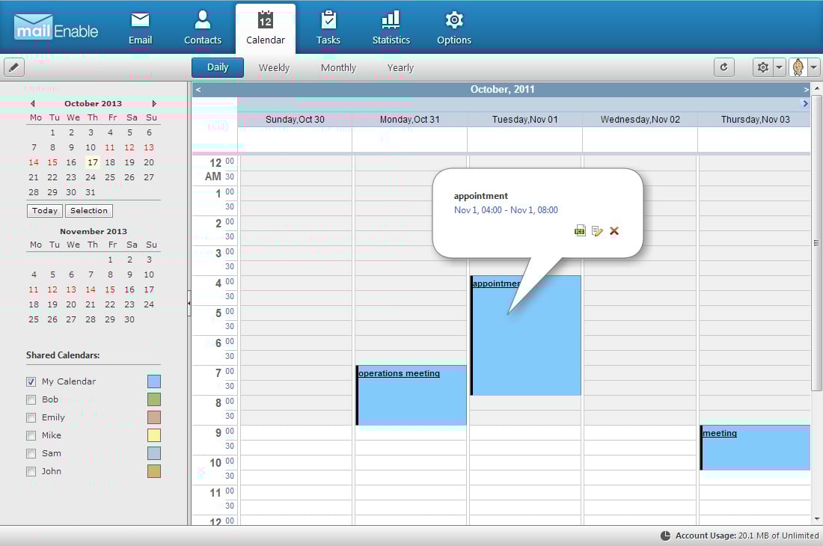This screenshot has height=546, width=823.
Task: Refresh the calendar view
Action: (x=723, y=67)
